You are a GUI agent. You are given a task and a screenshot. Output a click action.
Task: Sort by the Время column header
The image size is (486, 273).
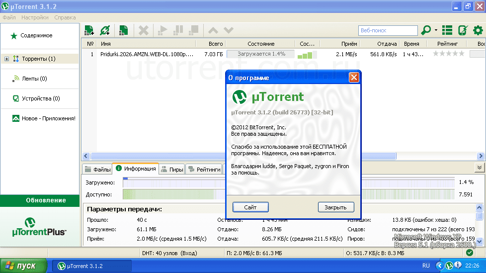click(x=413, y=44)
